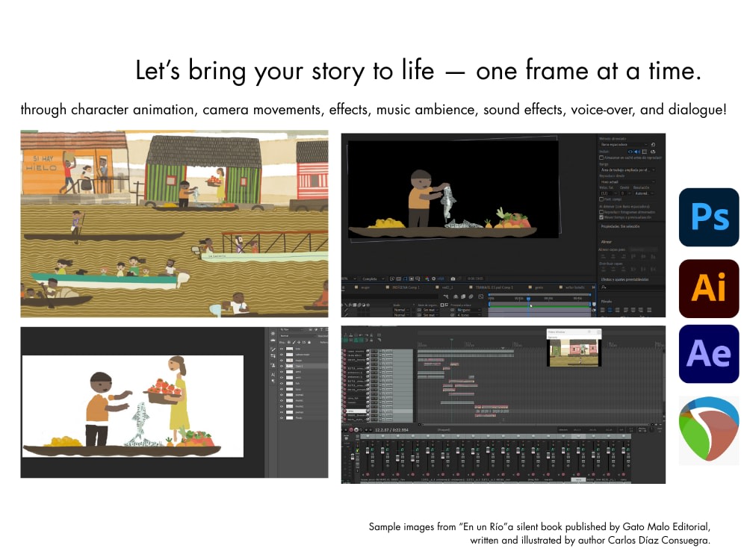Open layer filter kind dropdown in Photoshop

(x=292, y=329)
